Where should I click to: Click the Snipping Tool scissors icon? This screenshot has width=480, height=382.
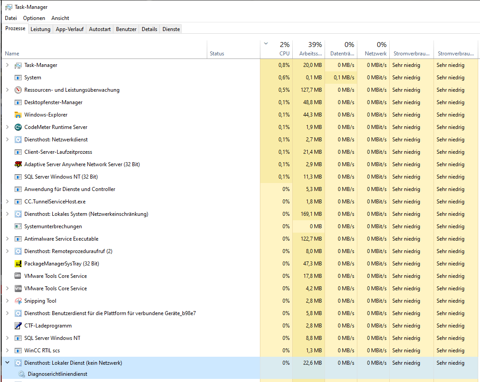[x=18, y=301]
